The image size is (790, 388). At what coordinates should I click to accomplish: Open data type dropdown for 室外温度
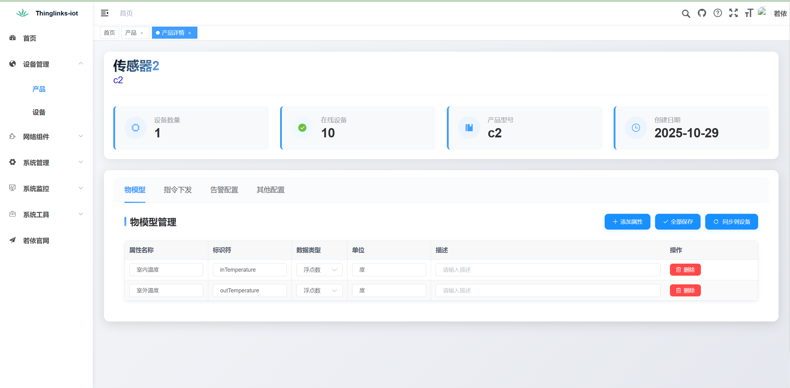319,291
